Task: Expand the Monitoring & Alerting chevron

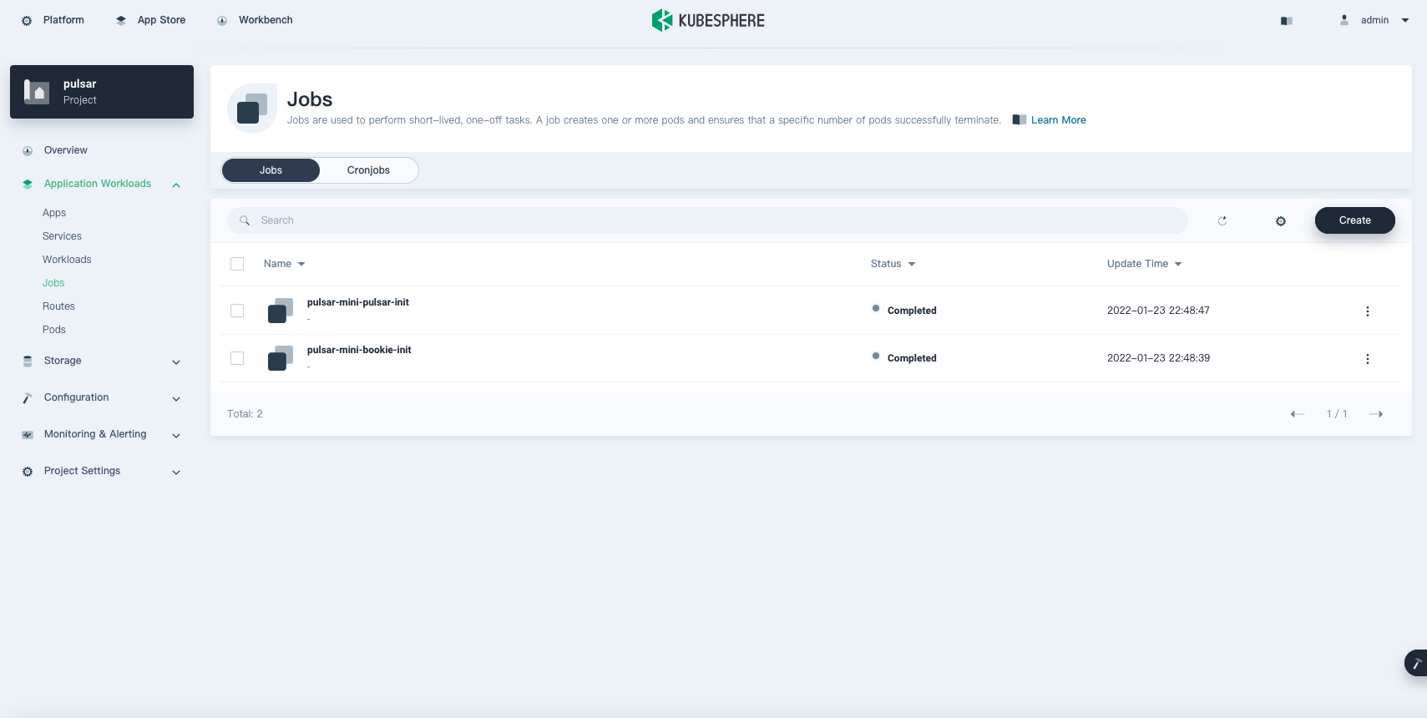Action: [176, 436]
